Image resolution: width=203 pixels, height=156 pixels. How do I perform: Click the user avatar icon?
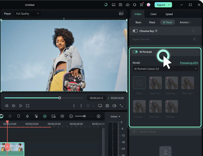(149, 5)
